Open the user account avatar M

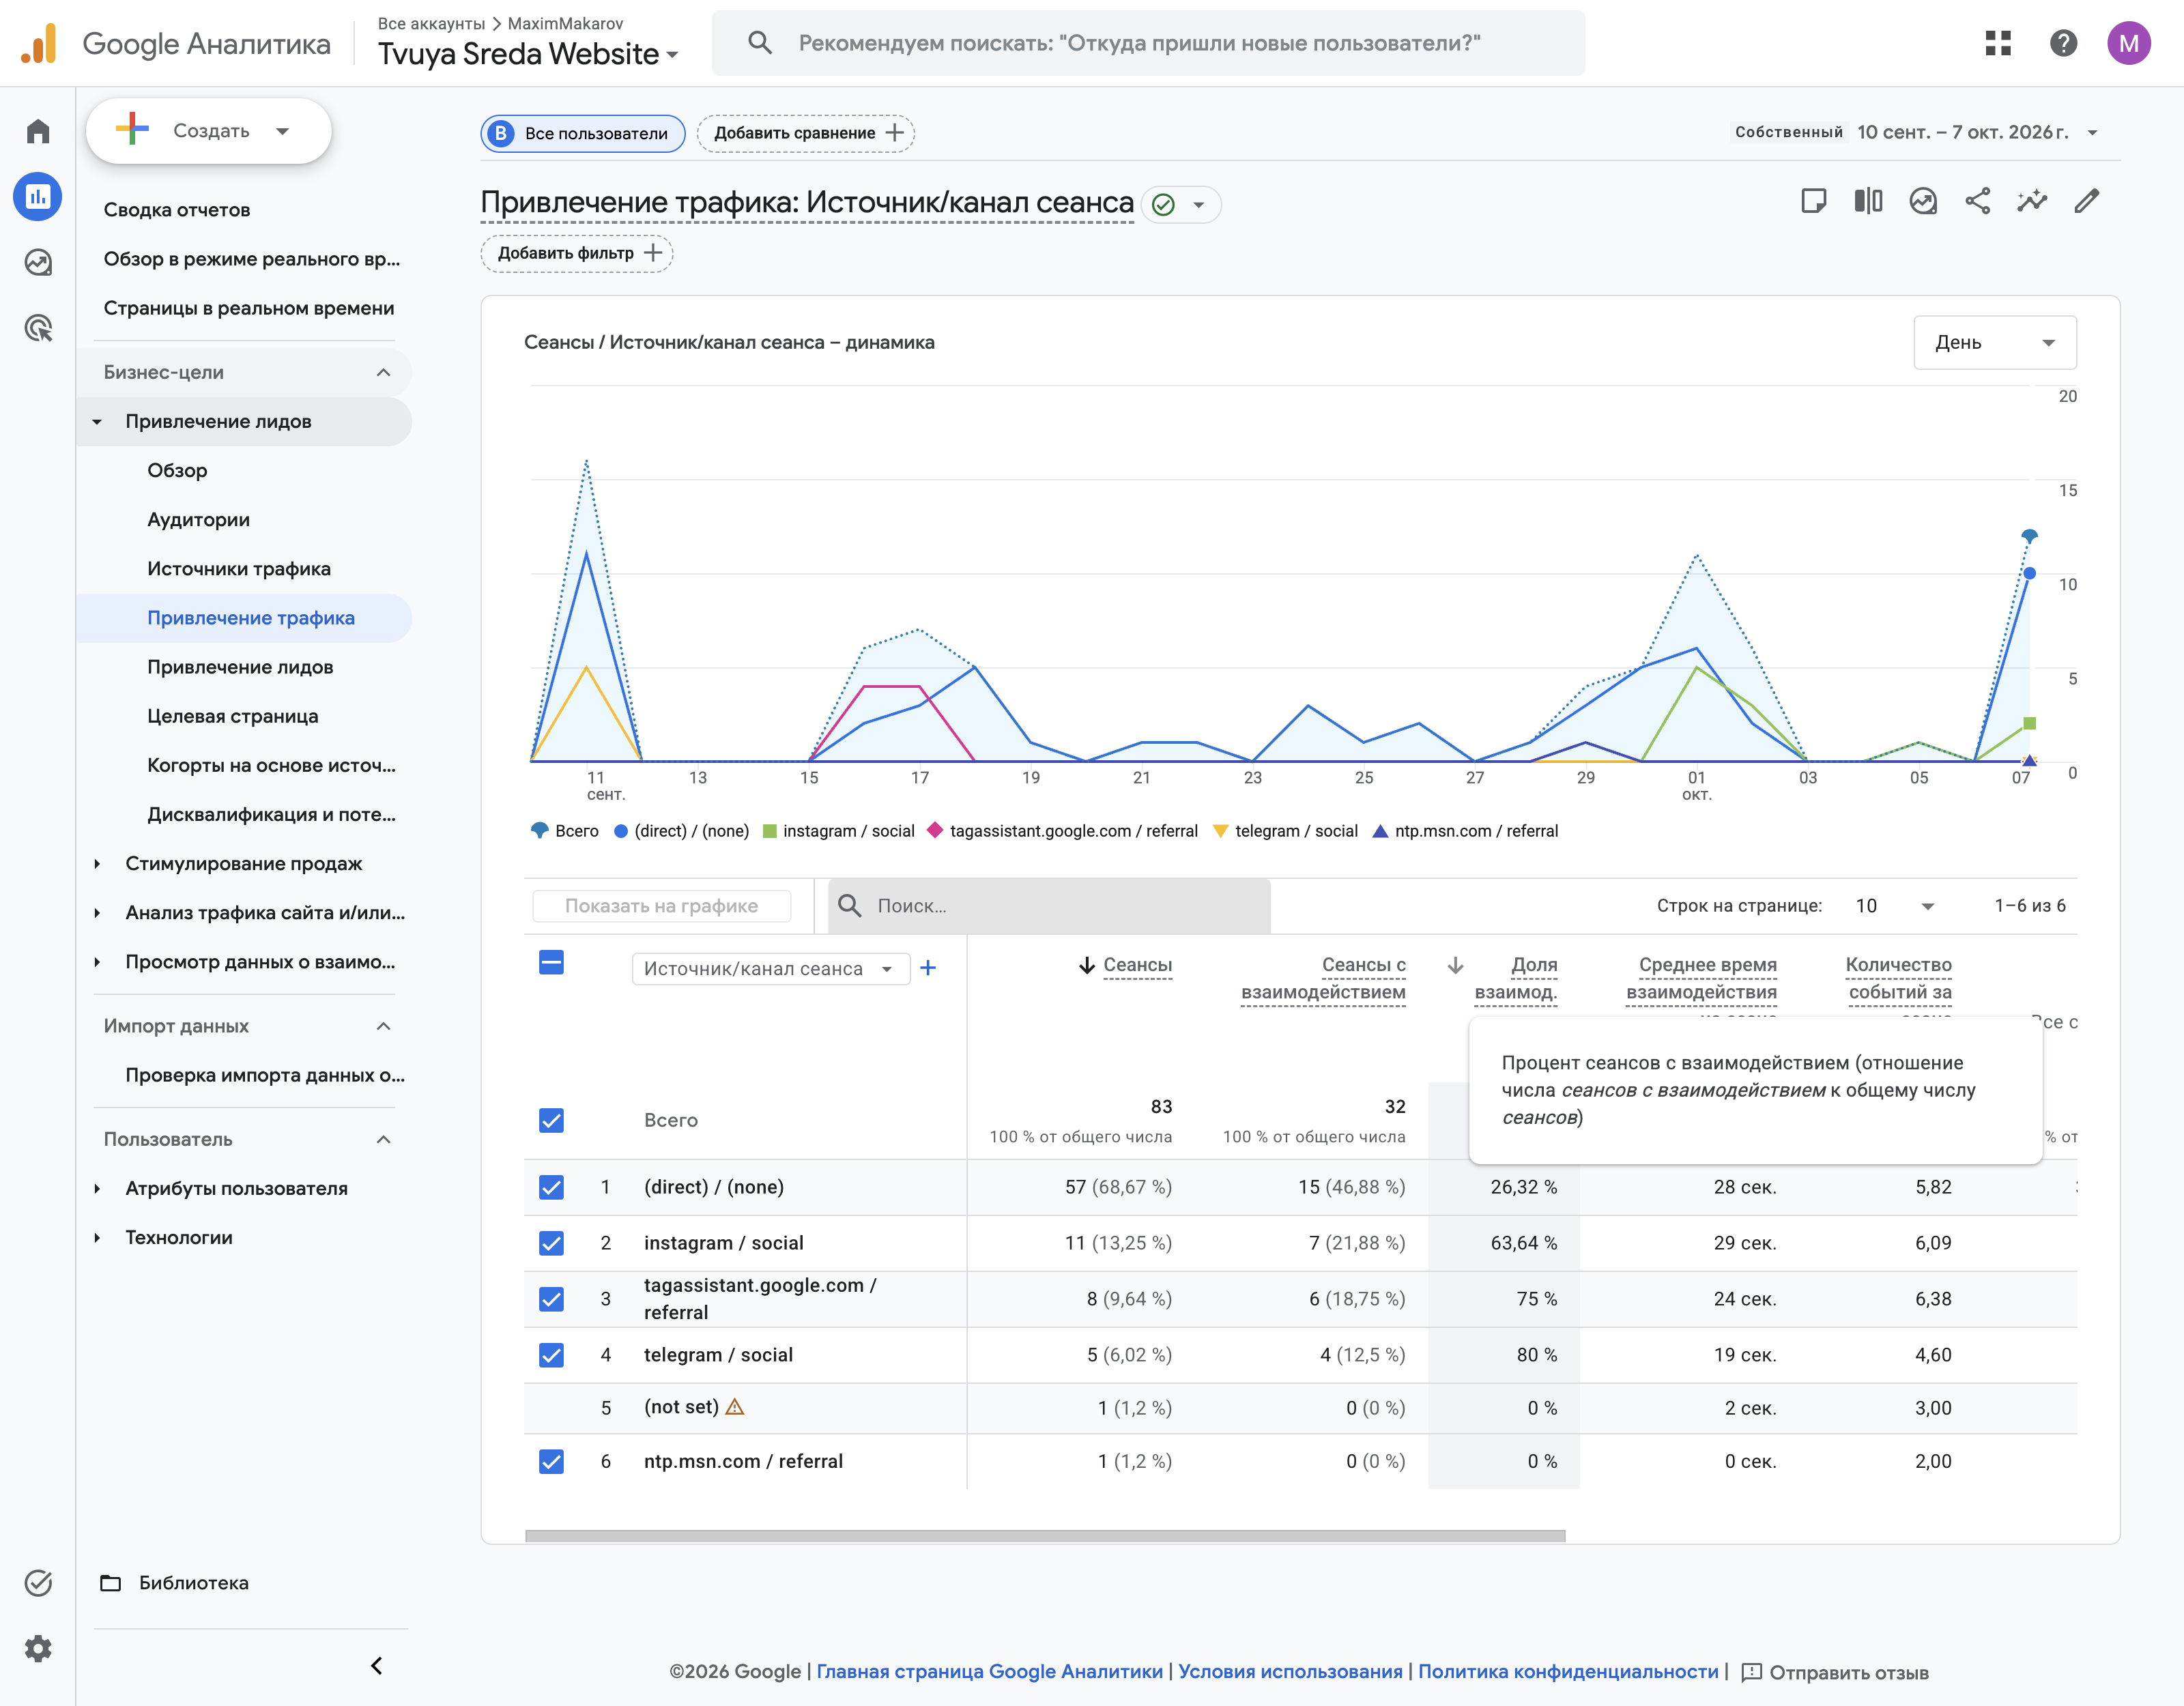(2129, 43)
